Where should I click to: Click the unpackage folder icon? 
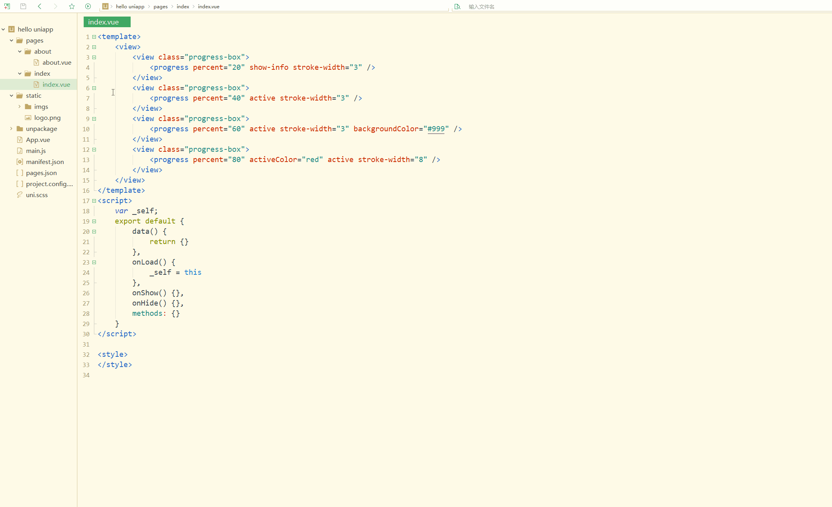[20, 129]
